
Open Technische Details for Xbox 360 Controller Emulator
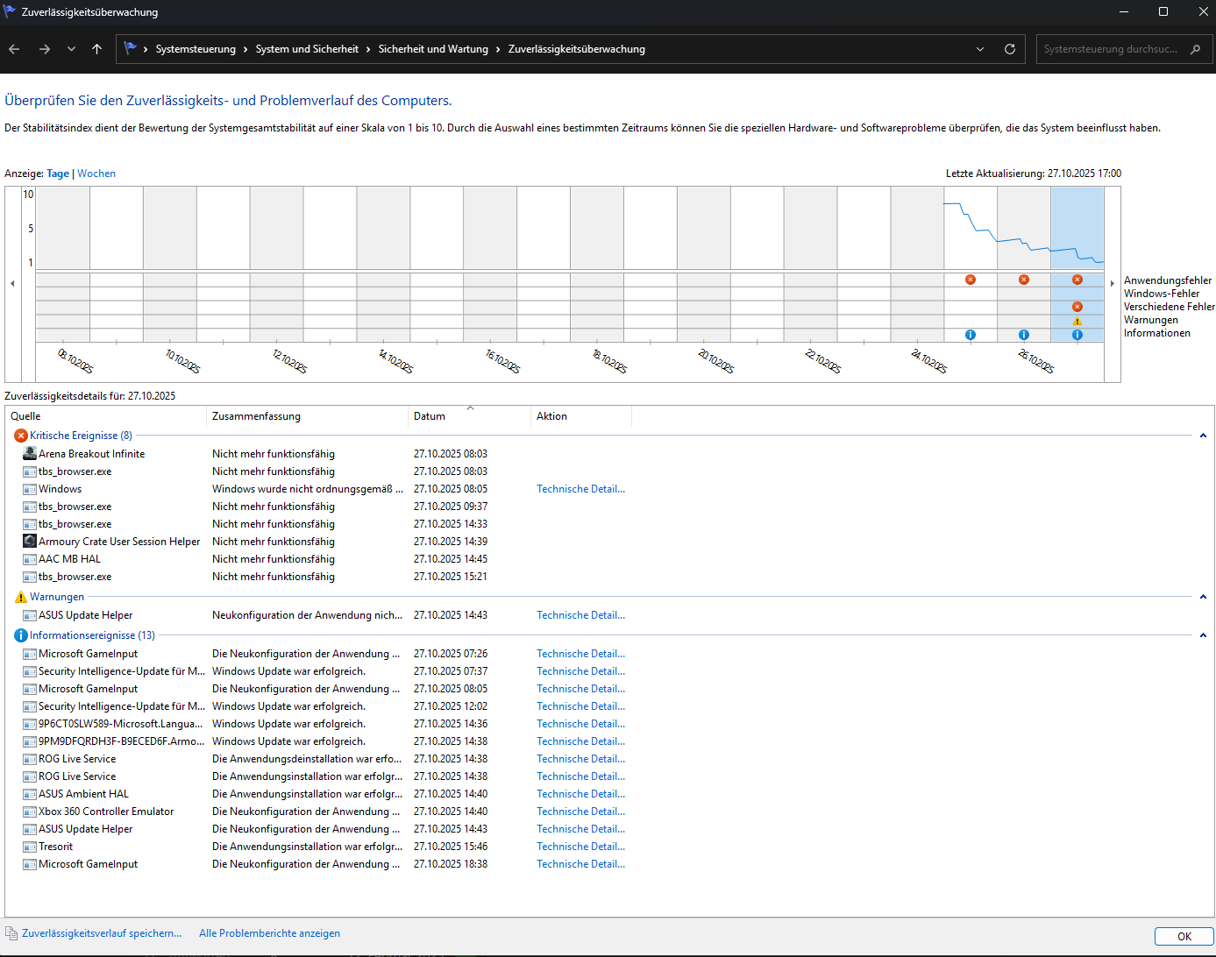pyautogui.click(x=581, y=812)
